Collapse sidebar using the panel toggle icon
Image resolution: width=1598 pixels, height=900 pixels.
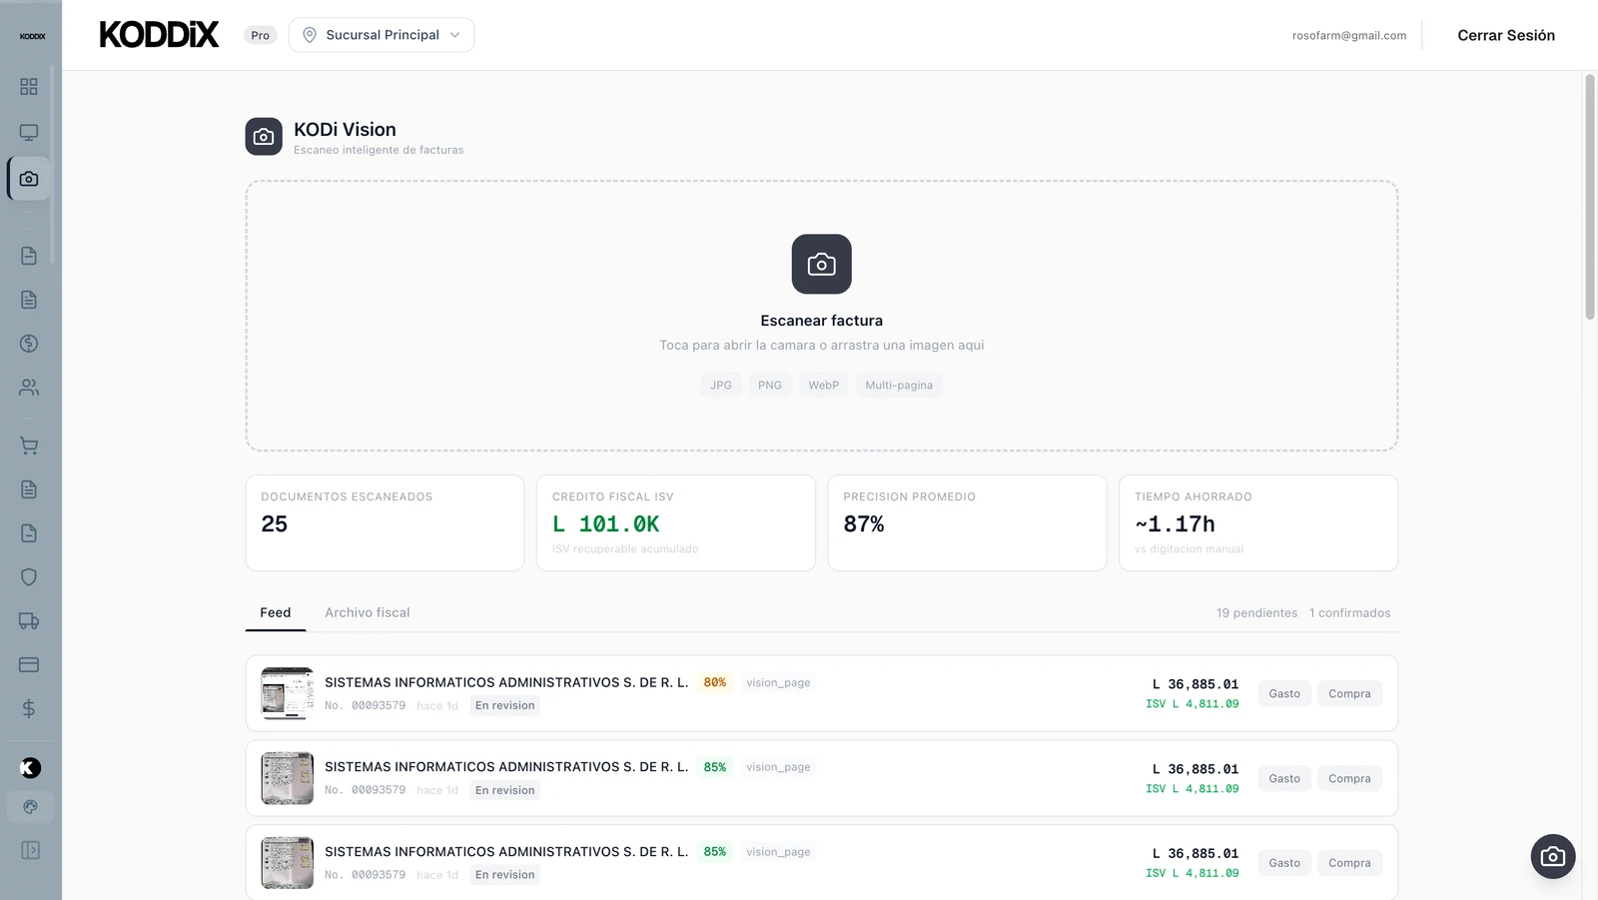tap(30, 850)
